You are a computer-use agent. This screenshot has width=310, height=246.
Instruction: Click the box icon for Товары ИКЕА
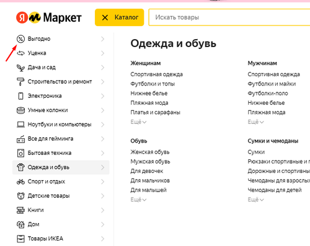click(x=20, y=239)
